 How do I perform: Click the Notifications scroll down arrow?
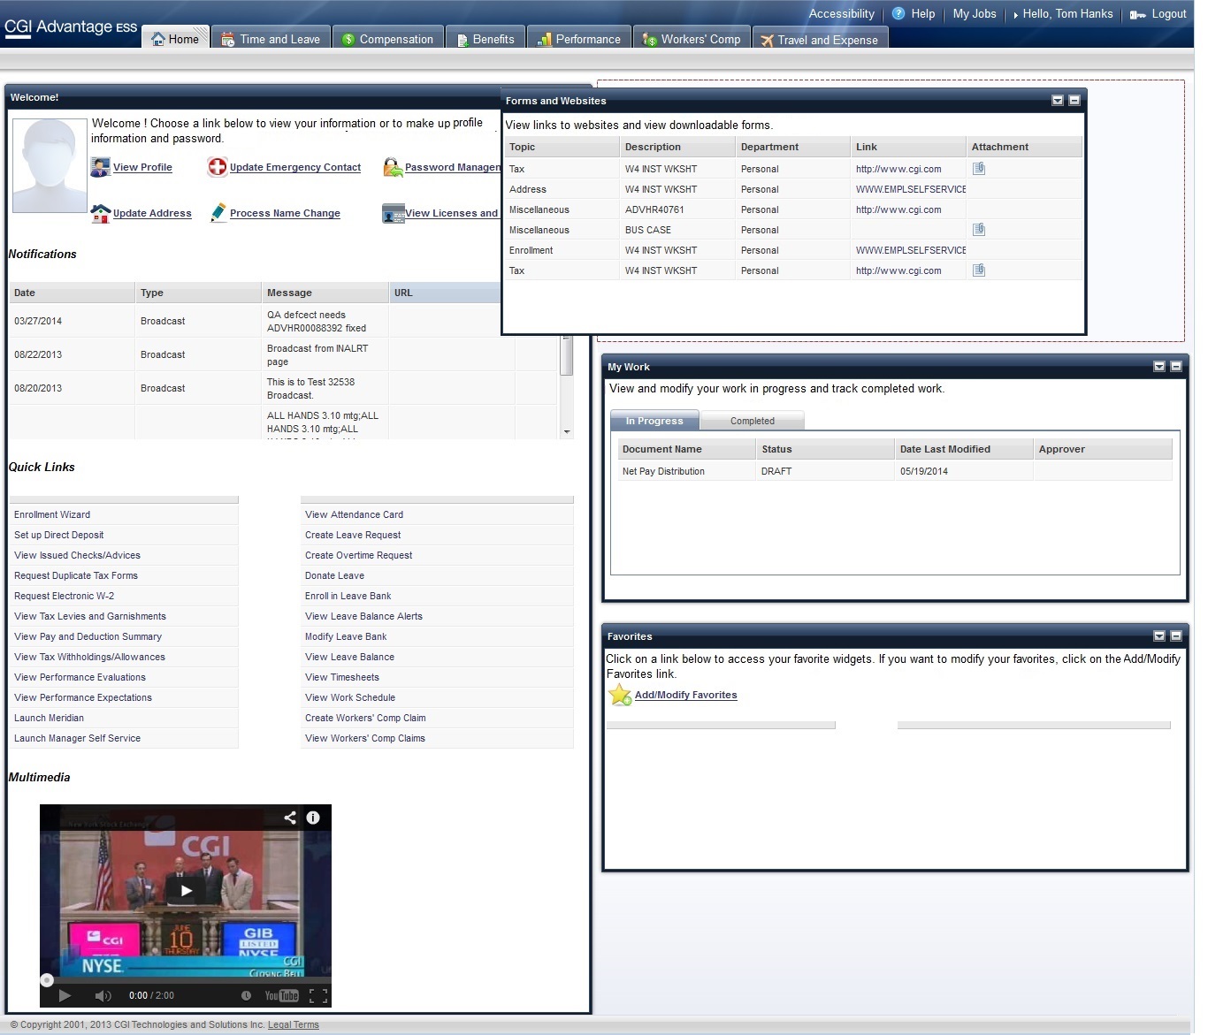567,431
